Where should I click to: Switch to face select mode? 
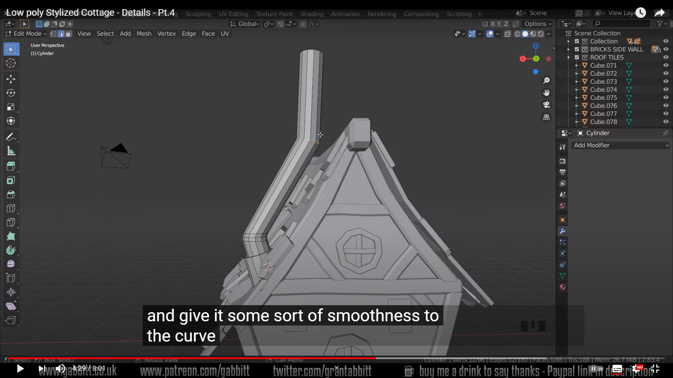69,34
